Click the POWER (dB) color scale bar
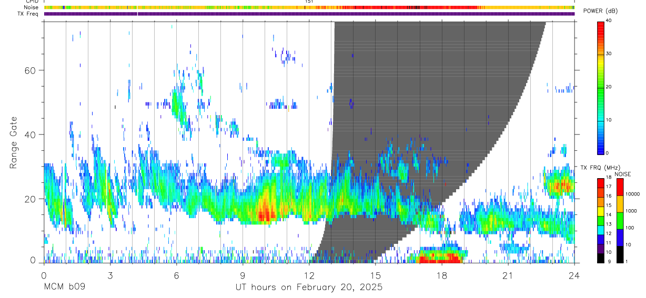This screenshot has height=298, width=646. pos(601,87)
